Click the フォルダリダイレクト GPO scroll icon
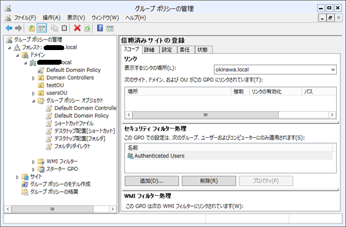The width and height of the screenshot is (346, 227). 49,146
